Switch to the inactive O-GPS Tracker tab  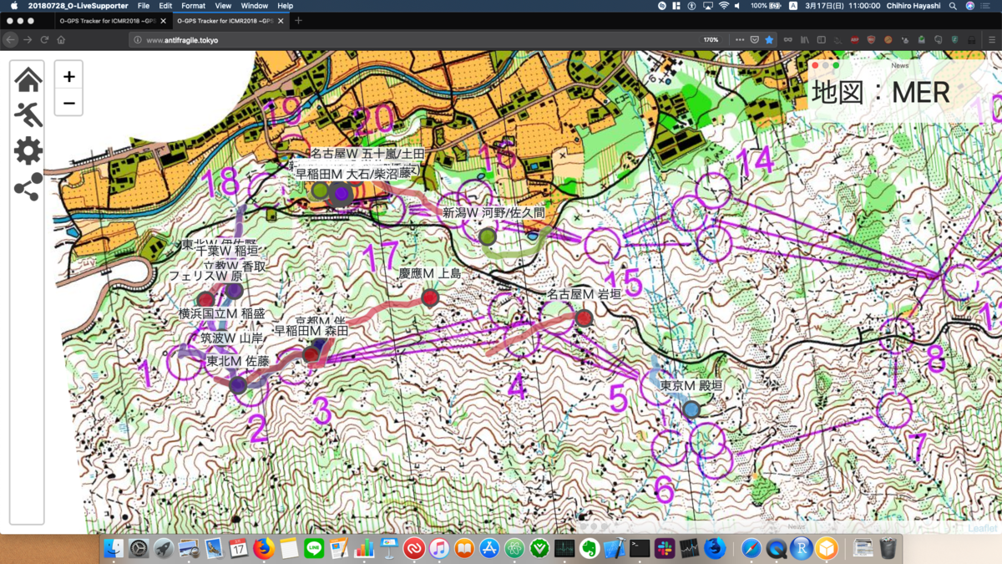pos(113,20)
